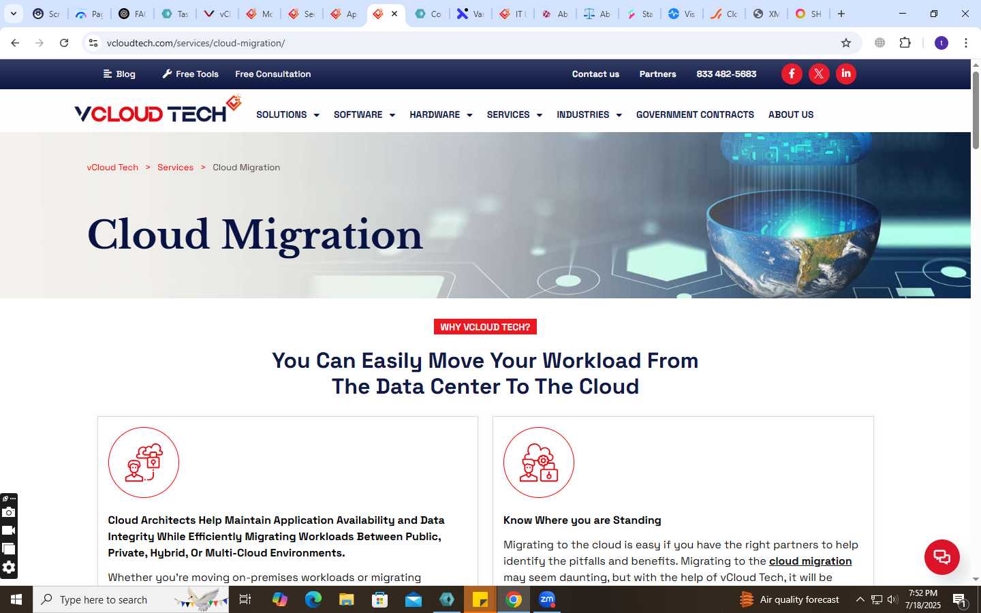Open Google Chrome taskbar icon
981x613 pixels.
tap(514, 599)
